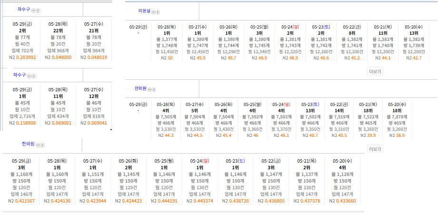Select the N2 value 45.4

tap(227, 135)
